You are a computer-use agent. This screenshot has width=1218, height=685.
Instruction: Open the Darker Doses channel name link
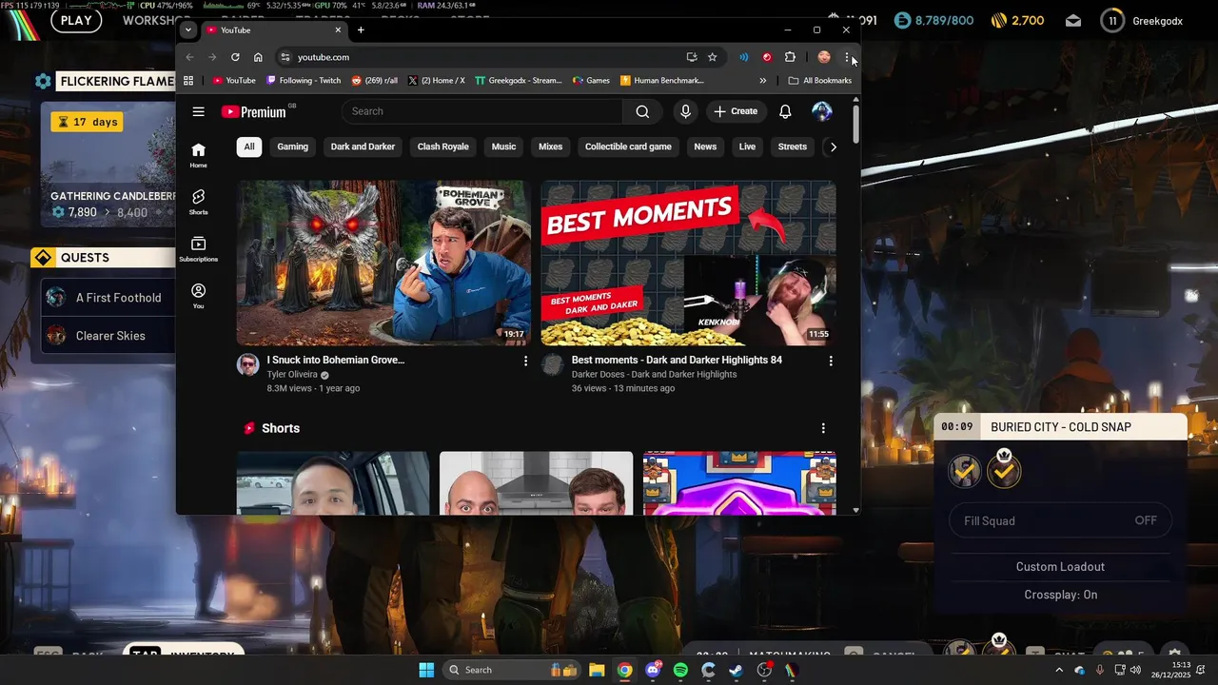coord(654,375)
